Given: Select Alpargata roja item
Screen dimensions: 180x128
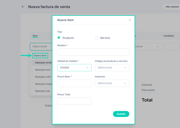Looking at the screenshot, I should pyautogui.click(x=42, y=91).
